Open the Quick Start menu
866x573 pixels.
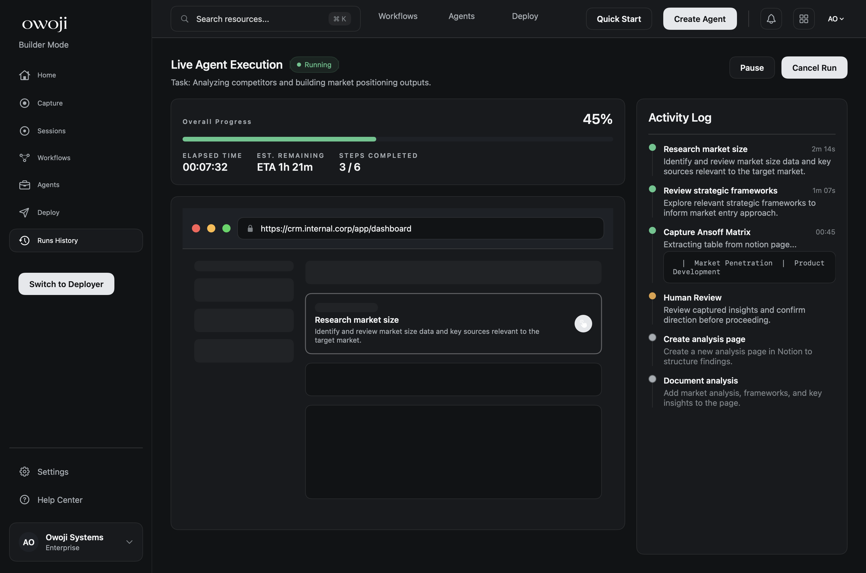point(619,19)
